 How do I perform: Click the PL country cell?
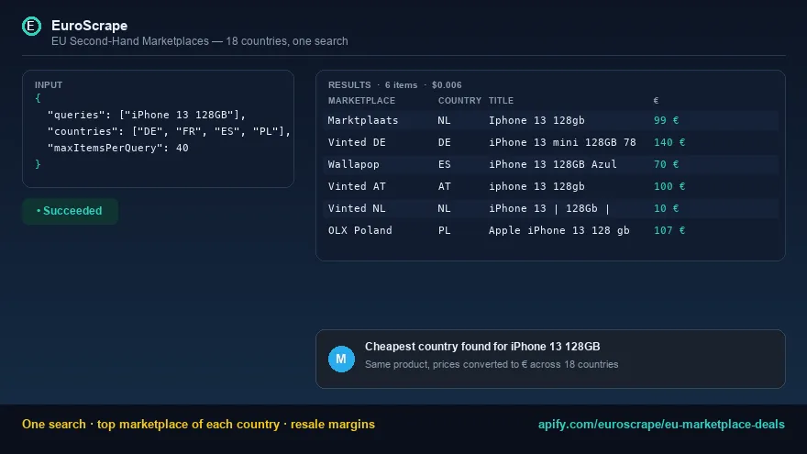(x=444, y=230)
